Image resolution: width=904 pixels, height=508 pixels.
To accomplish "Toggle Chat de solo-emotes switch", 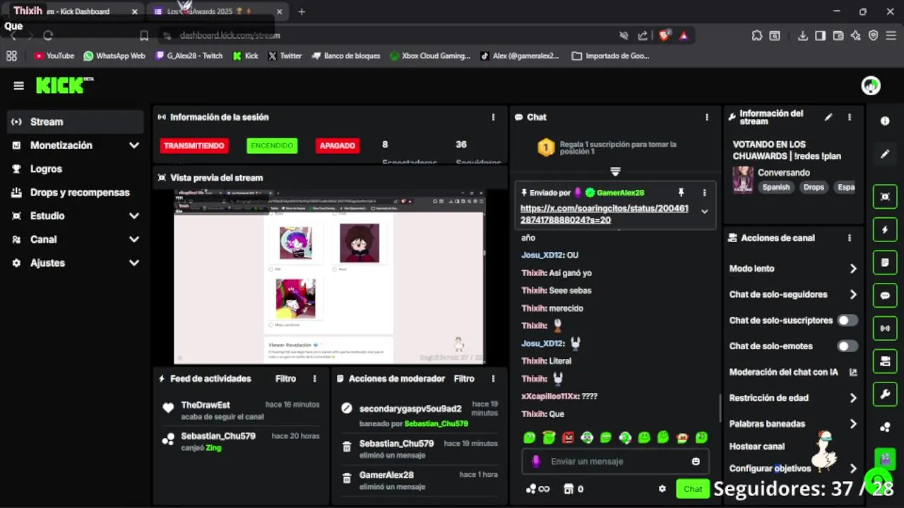I will [x=847, y=346].
